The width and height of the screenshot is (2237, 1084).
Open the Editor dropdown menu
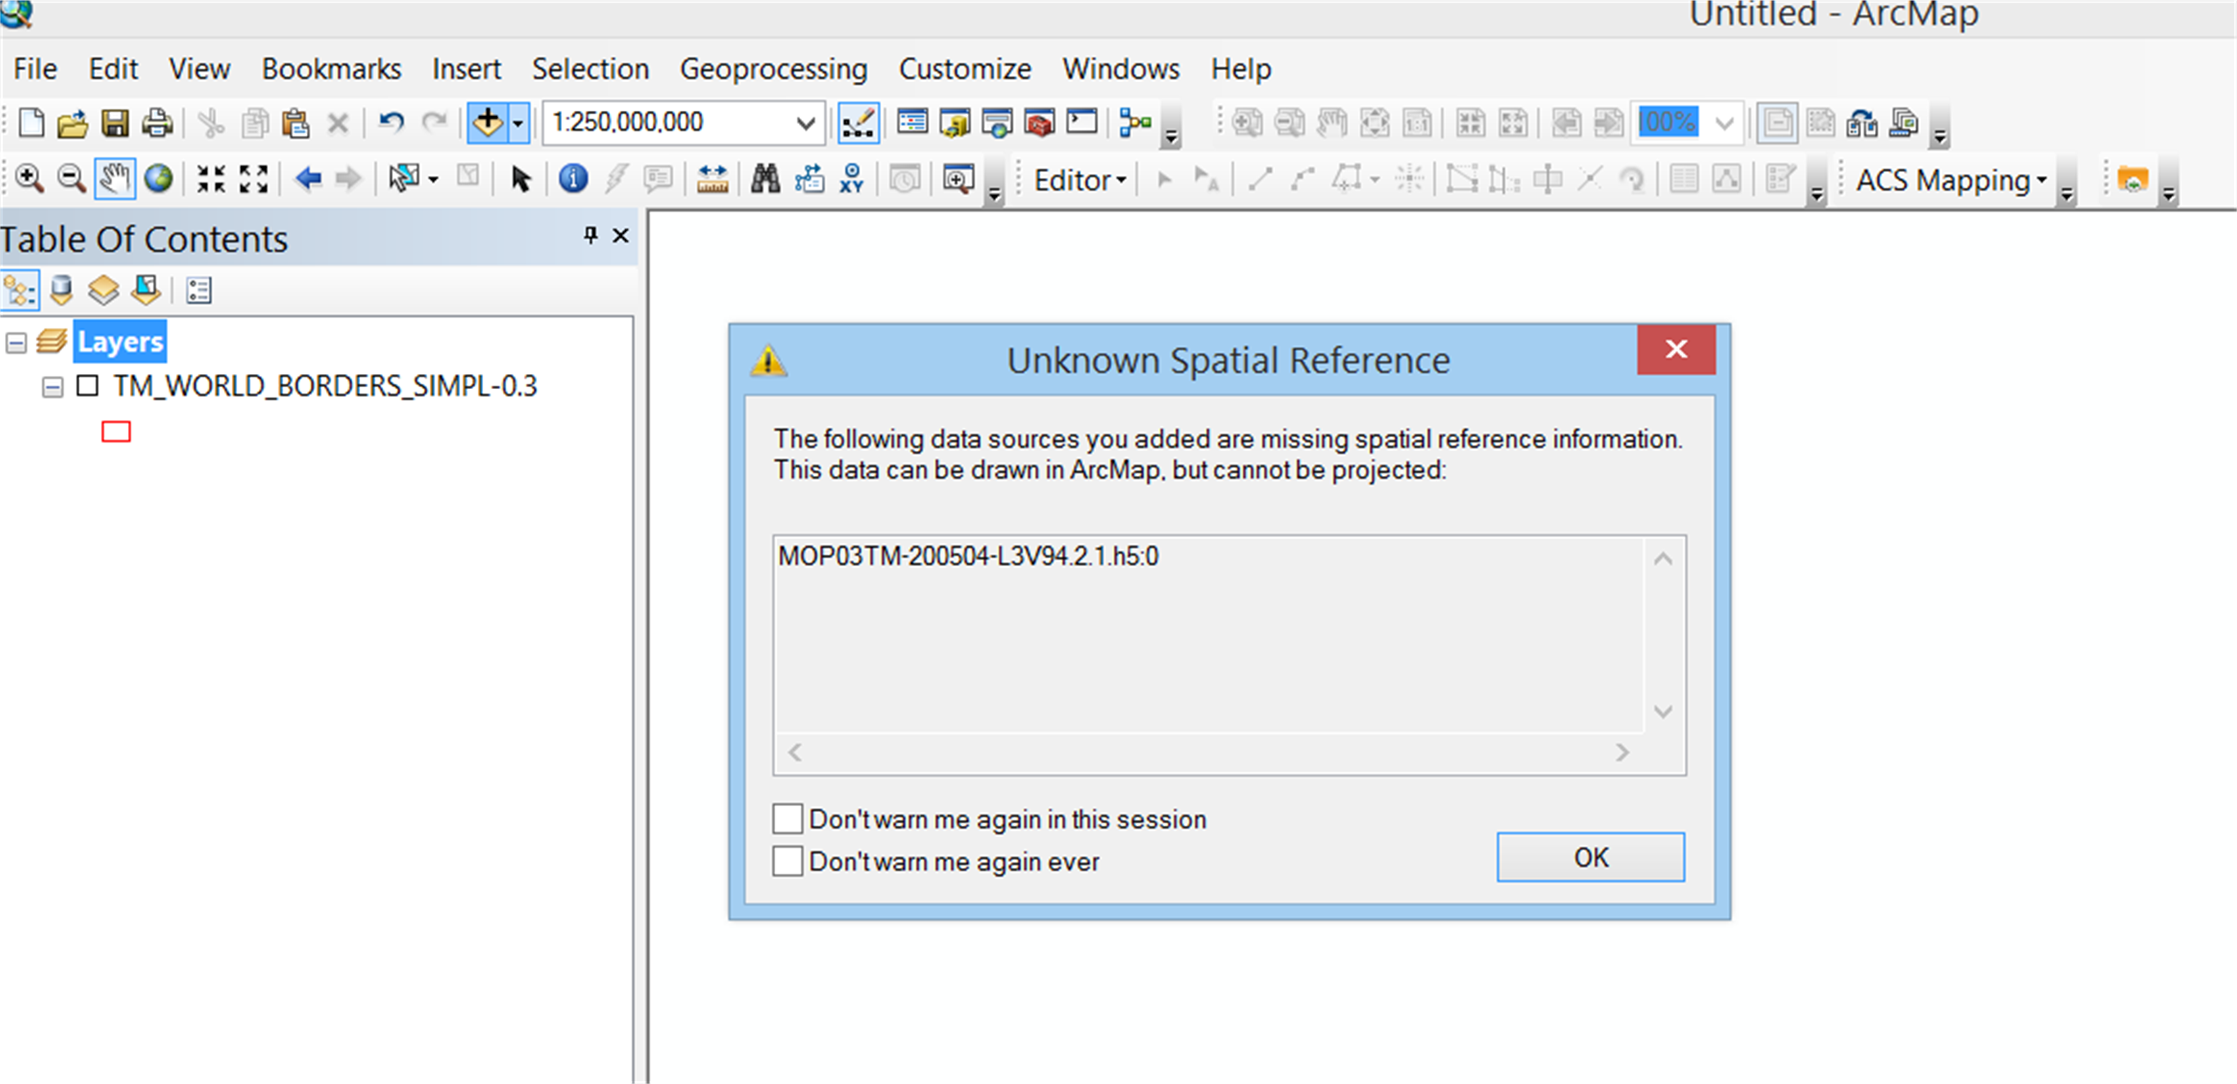point(1079,180)
